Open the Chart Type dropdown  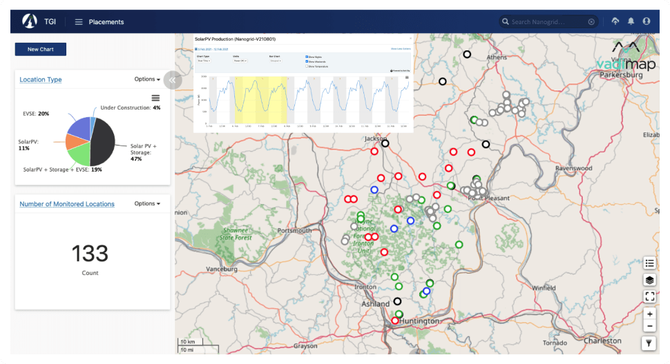[x=204, y=61]
